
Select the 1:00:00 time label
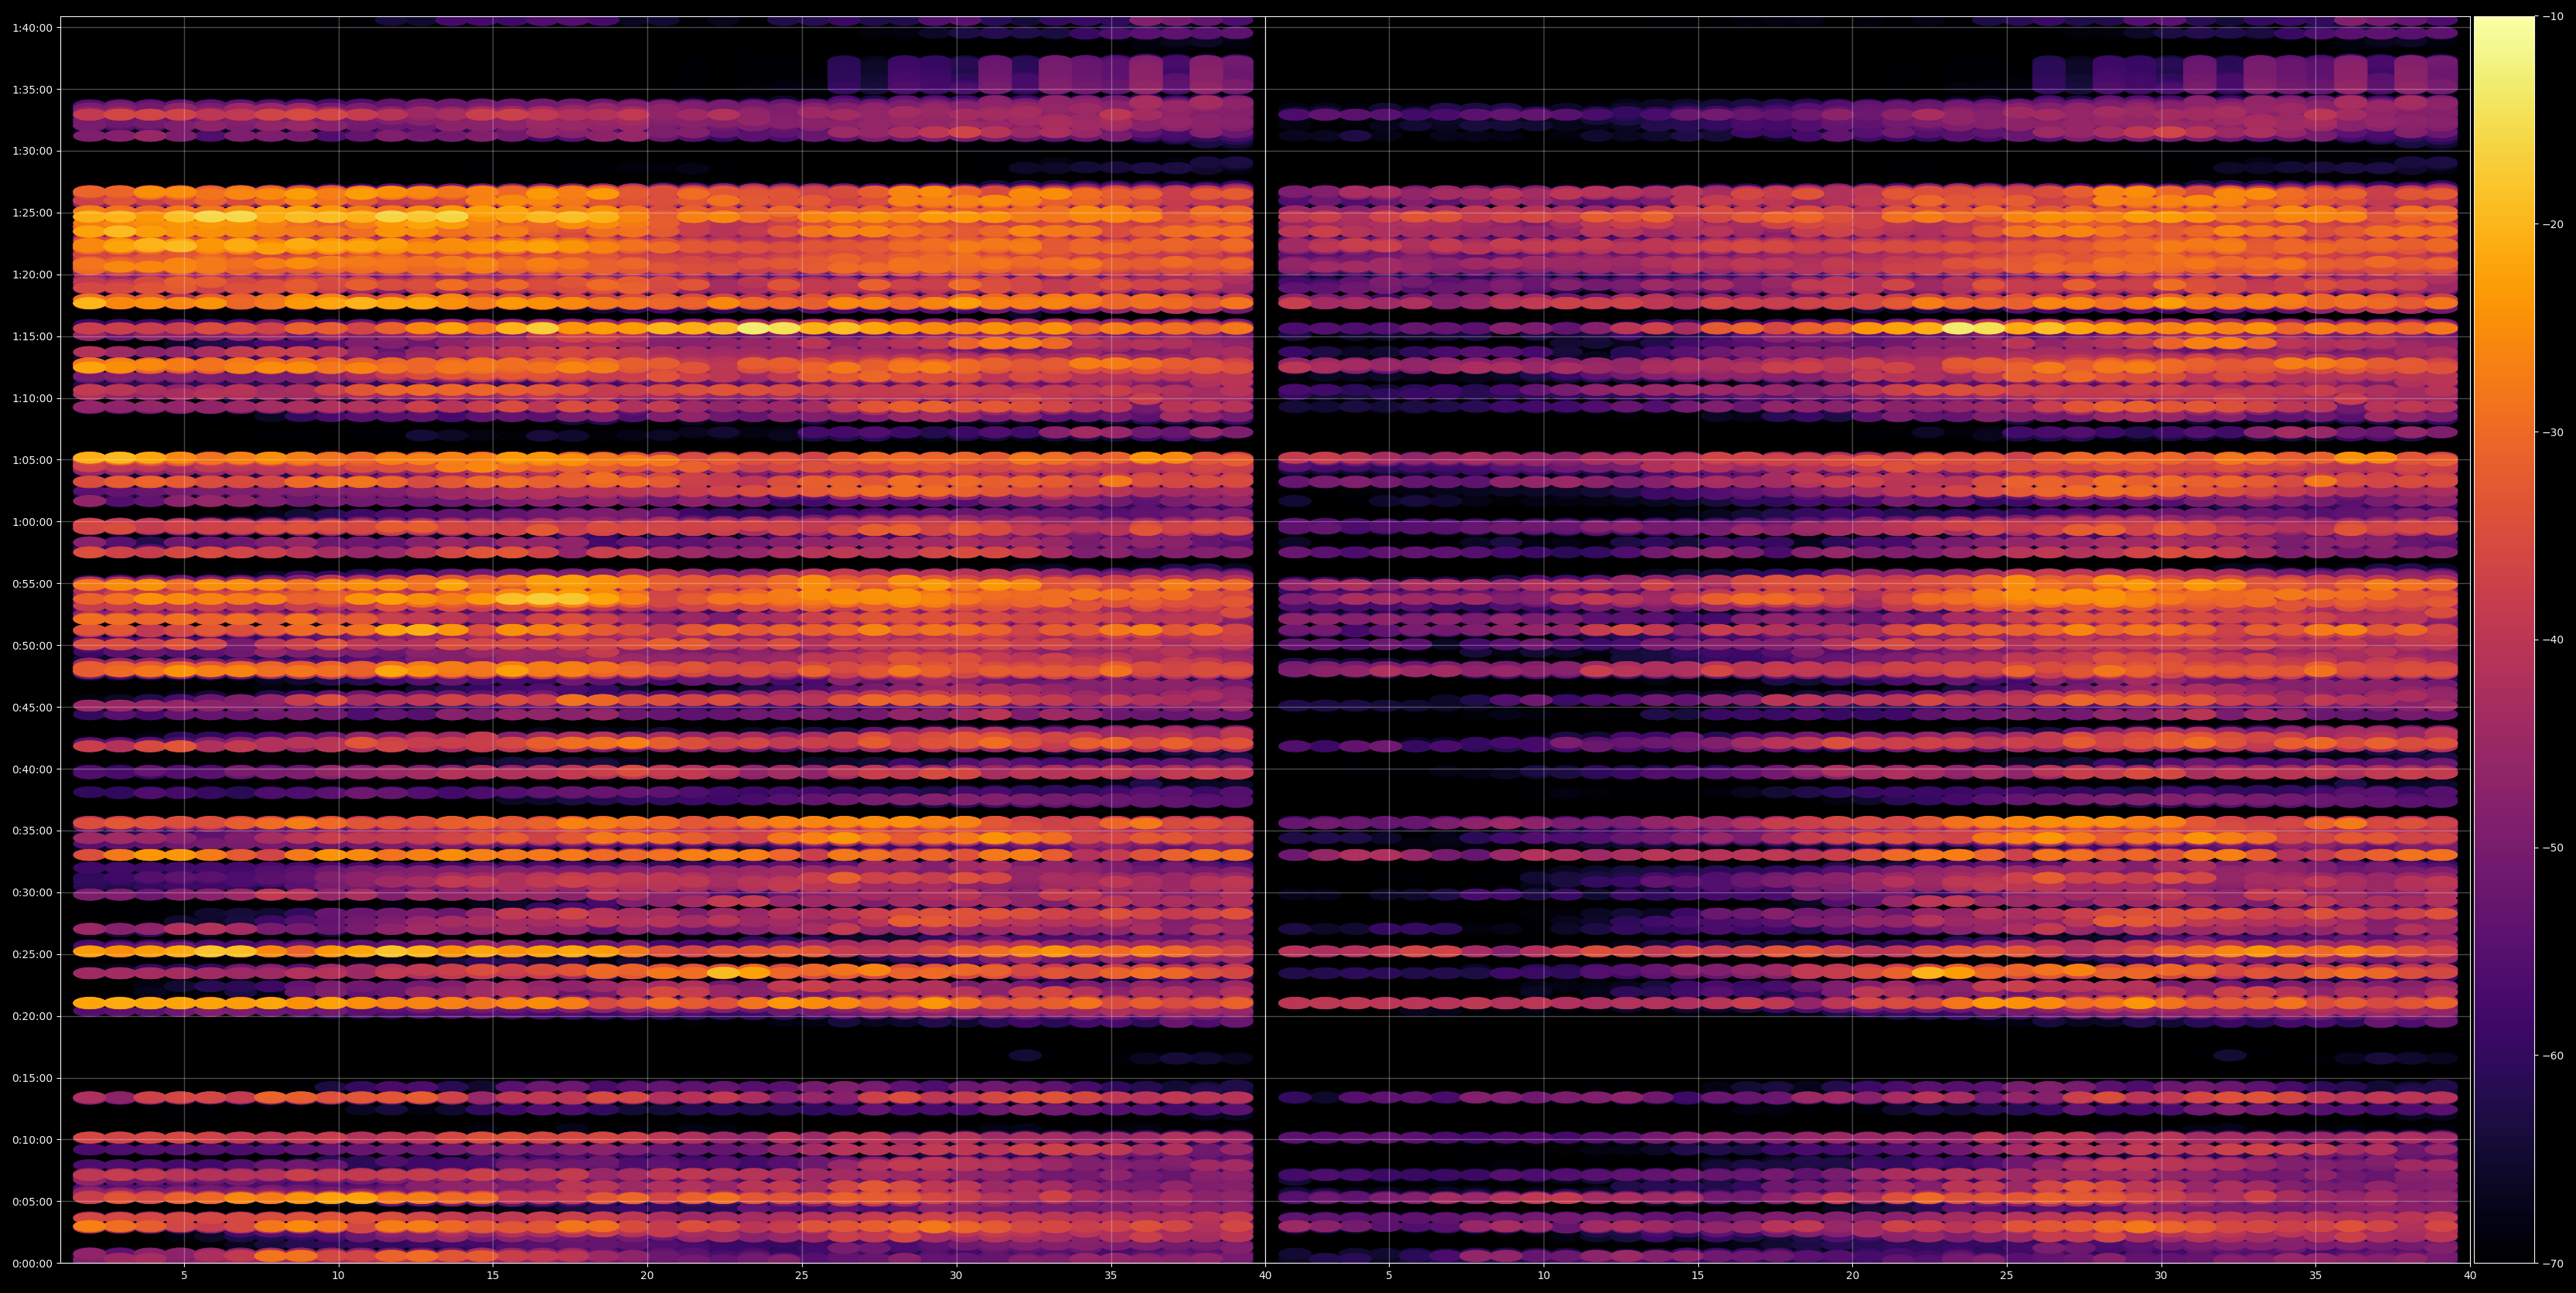click(x=32, y=522)
